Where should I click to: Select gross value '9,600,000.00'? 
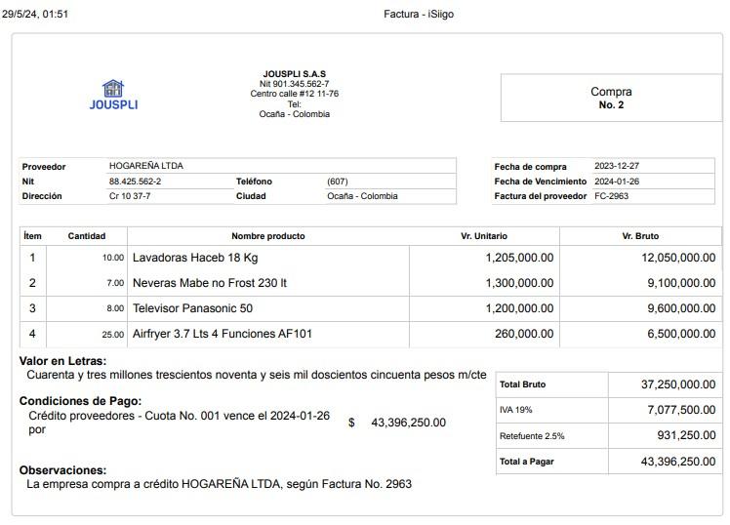(x=681, y=308)
